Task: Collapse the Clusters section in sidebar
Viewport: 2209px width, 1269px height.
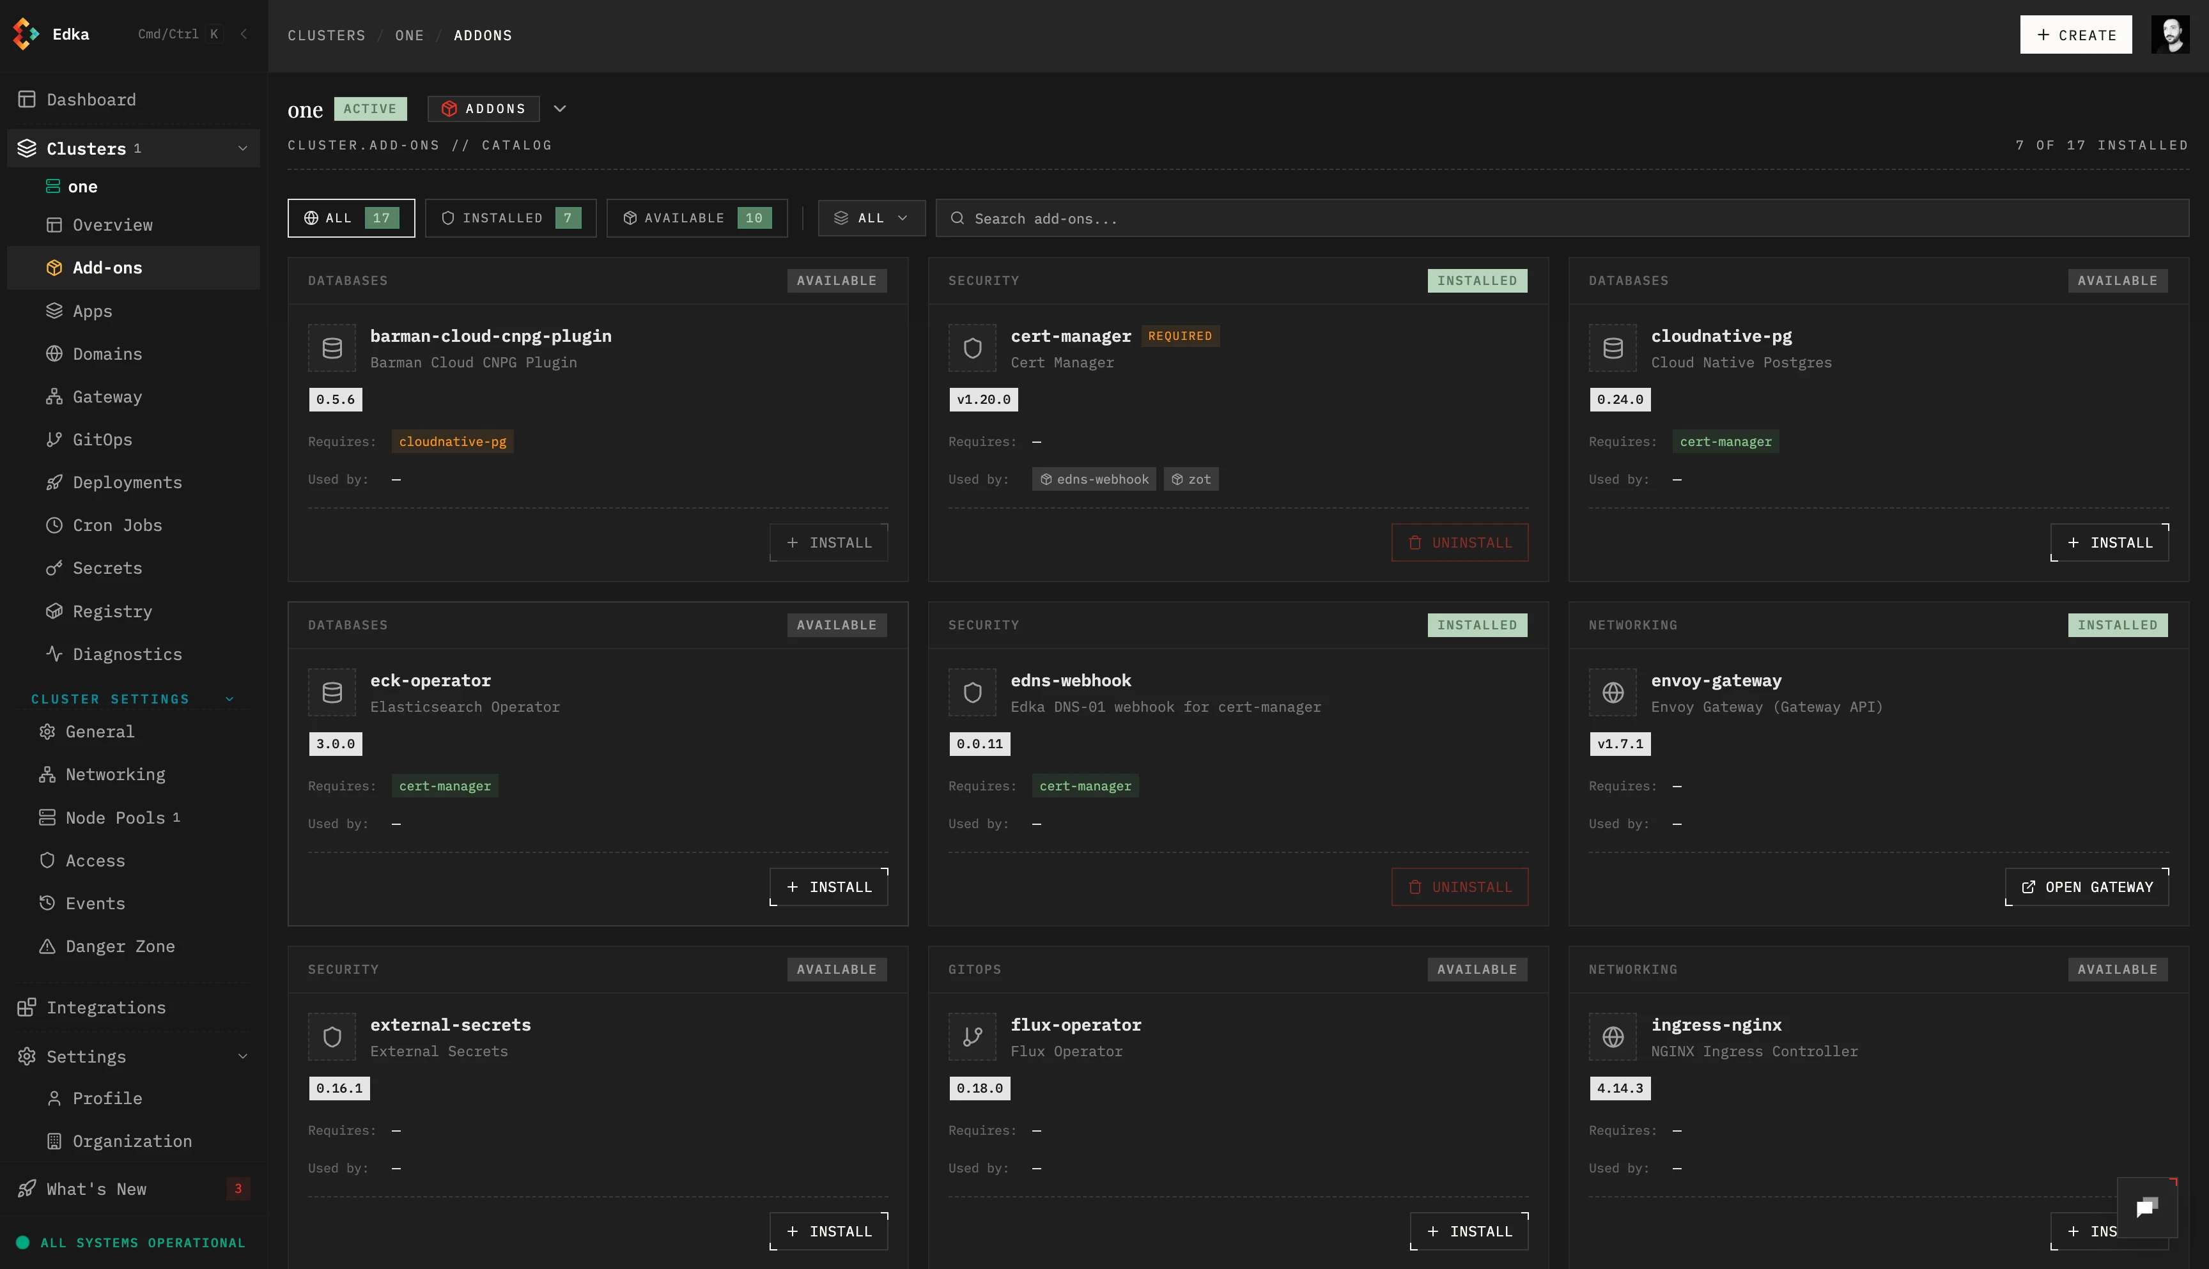Action: click(242, 148)
